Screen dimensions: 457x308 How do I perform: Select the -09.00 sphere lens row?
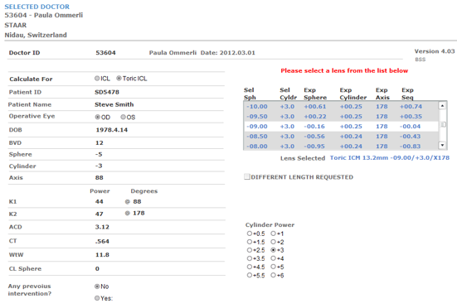pyautogui.click(x=341, y=126)
